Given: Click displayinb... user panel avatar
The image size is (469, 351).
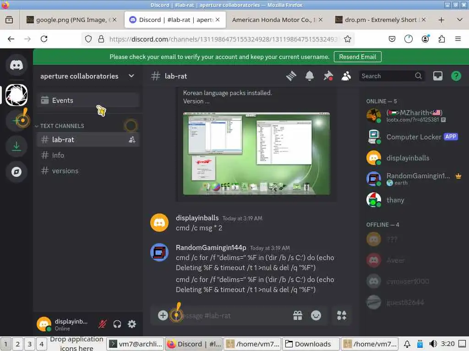Looking at the screenshot, I should pos(44,324).
